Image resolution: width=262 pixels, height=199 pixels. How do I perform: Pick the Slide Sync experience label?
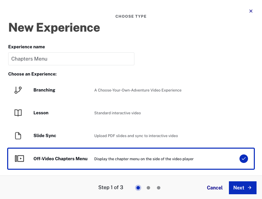pyautogui.click(x=45, y=136)
